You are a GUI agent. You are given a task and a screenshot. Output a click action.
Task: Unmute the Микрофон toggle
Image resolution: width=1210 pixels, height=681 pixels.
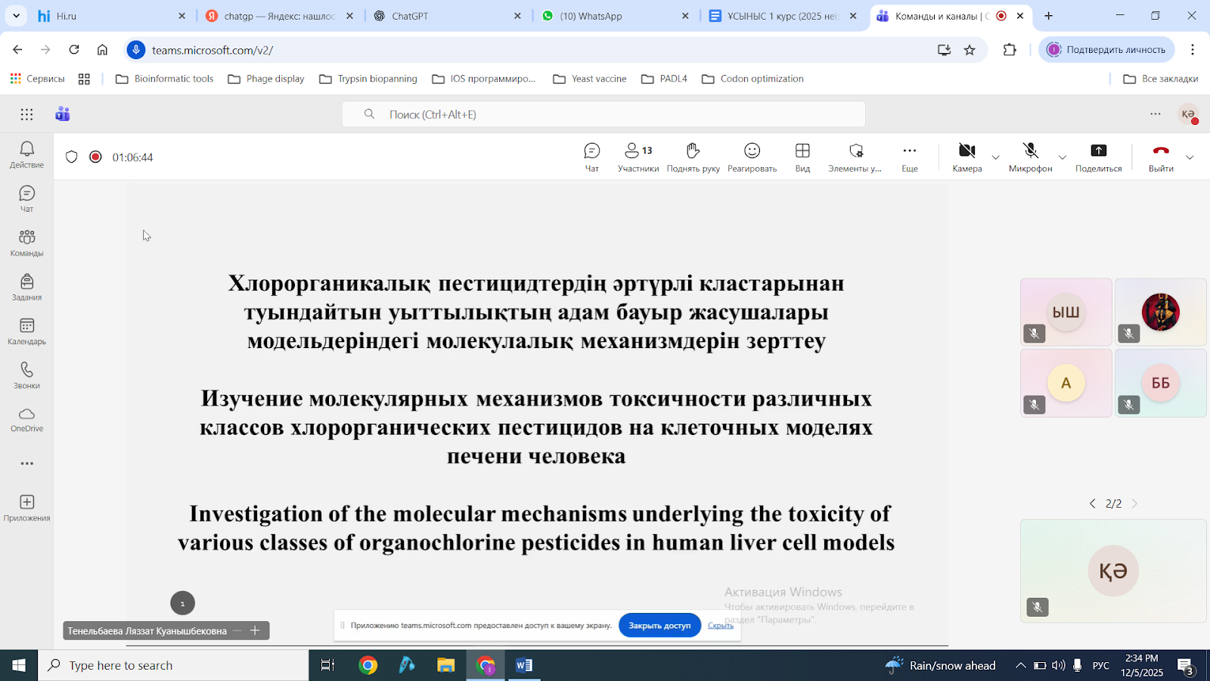pos(1030,157)
